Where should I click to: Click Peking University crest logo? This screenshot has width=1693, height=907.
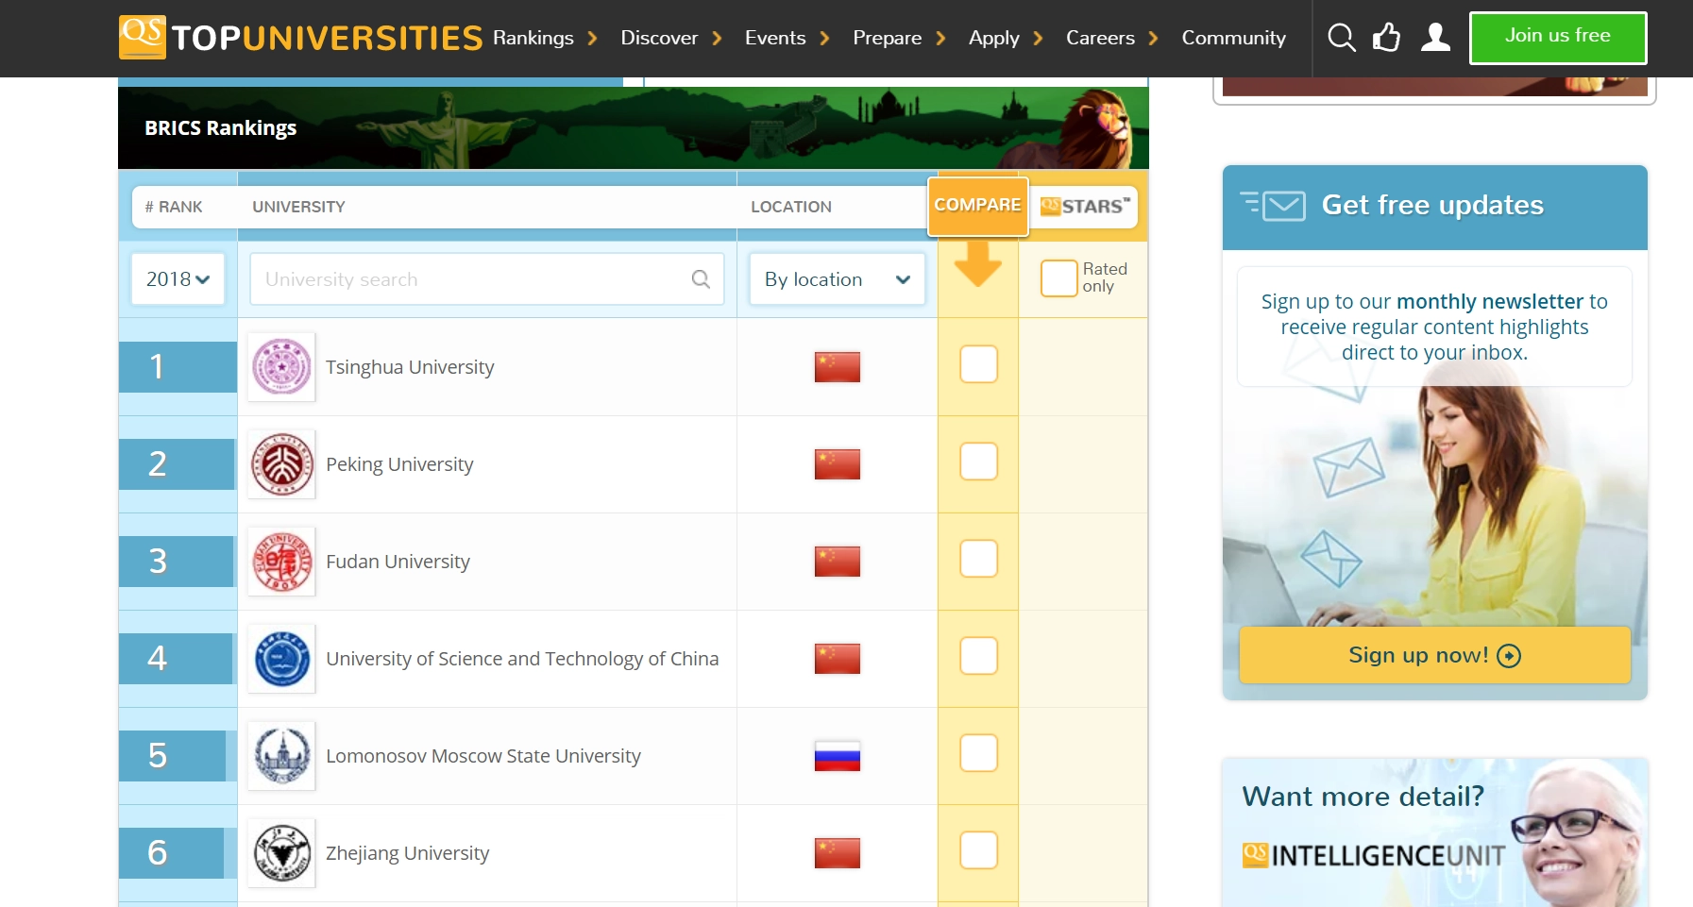click(281, 464)
